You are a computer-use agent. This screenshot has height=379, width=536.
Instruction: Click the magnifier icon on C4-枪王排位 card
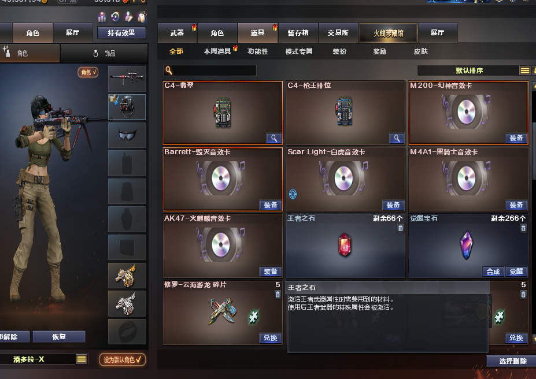(397, 138)
